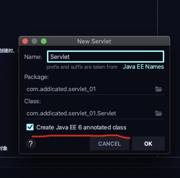Click the New Servlet title bar
This screenshot has height=178, width=180.
click(x=94, y=41)
